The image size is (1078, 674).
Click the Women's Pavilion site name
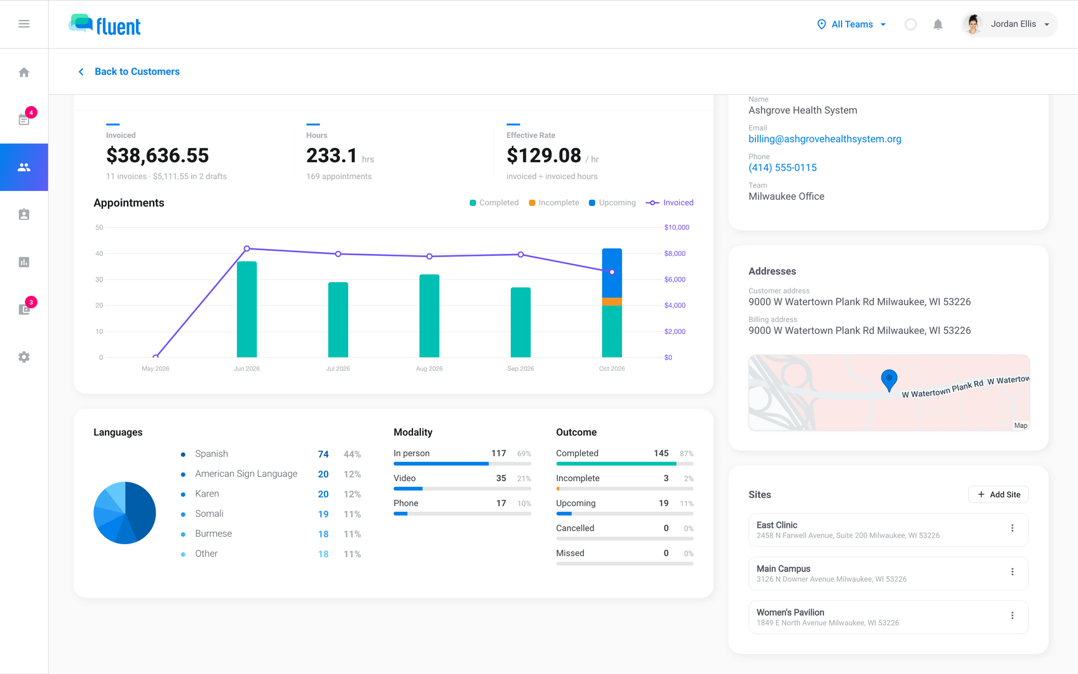pos(790,613)
